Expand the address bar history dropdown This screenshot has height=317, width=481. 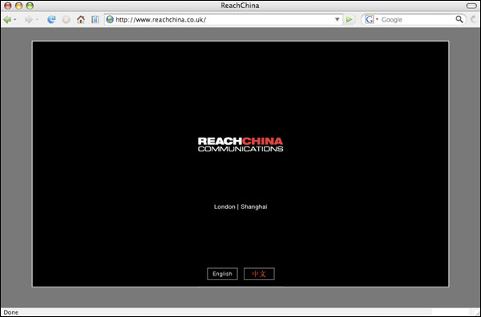[x=338, y=19]
